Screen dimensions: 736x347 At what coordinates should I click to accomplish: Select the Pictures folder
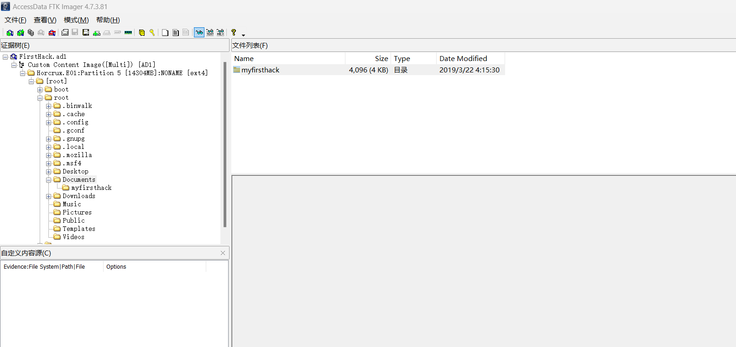[77, 212]
